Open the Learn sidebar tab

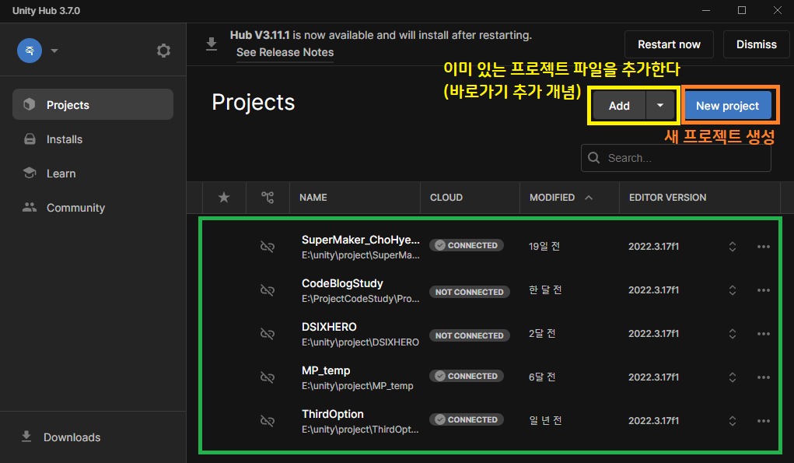click(93, 174)
